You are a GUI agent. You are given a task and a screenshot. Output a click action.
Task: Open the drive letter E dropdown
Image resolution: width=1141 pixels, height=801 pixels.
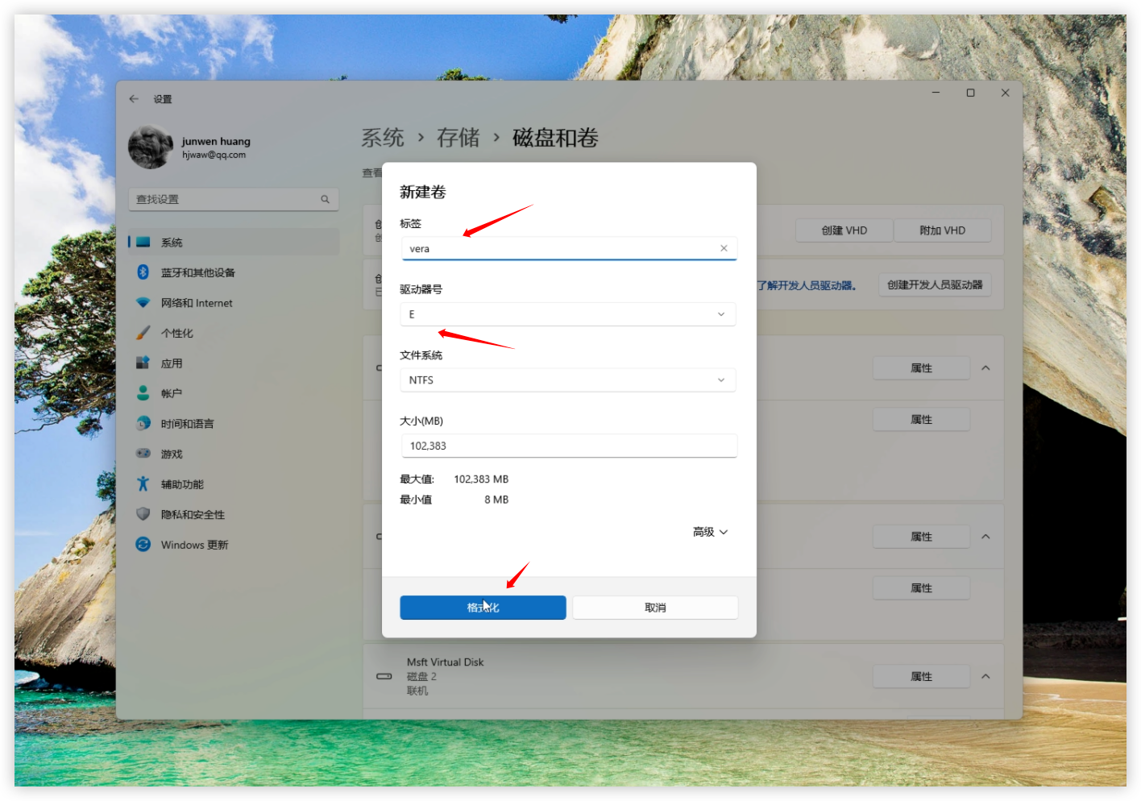pyautogui.click(x=568, y=314)
